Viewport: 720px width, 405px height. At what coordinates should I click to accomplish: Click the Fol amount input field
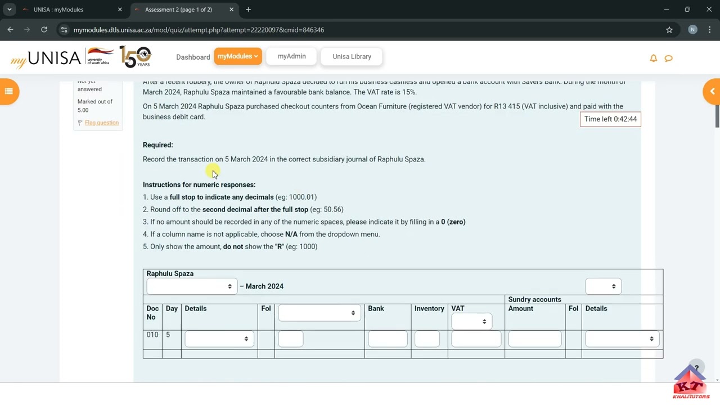(x=290, y=339)
